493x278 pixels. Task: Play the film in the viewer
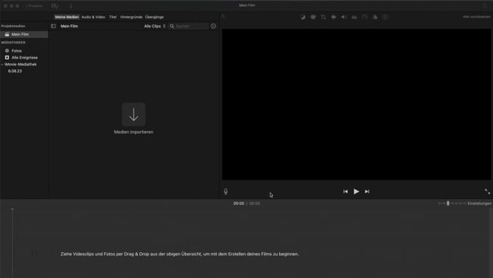(x=356, y=191)
